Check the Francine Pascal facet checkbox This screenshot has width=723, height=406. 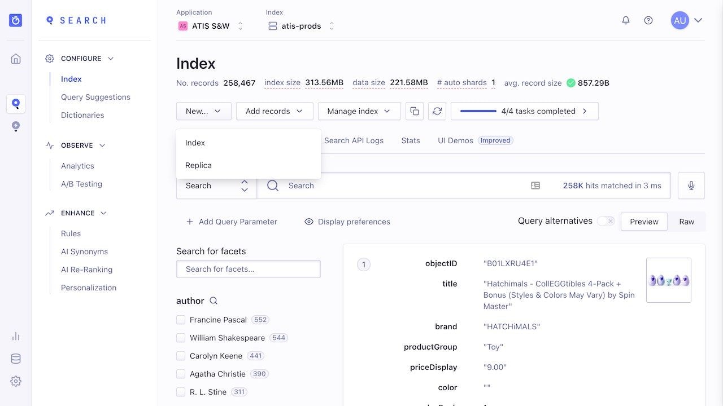coord(181,319)
